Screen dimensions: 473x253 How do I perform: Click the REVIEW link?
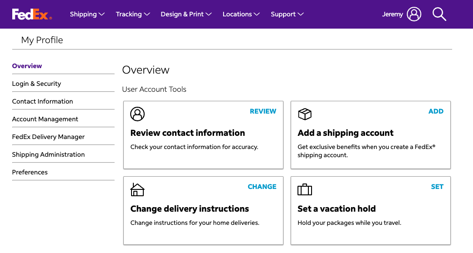pyautogui.click(x=263, y=111)
